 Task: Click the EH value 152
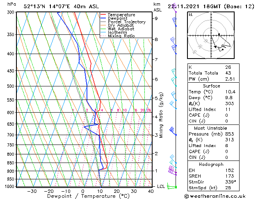point(230,170)
